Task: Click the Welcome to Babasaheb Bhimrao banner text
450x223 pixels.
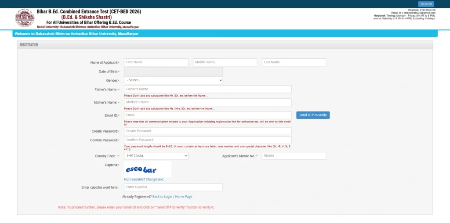Action: click(76, 34)
